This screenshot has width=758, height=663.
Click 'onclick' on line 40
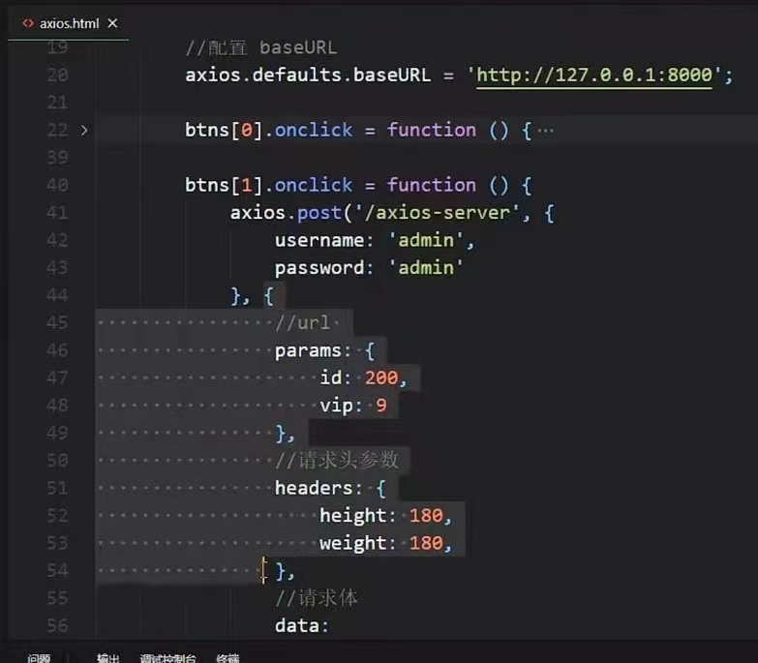tap(314, 185)
